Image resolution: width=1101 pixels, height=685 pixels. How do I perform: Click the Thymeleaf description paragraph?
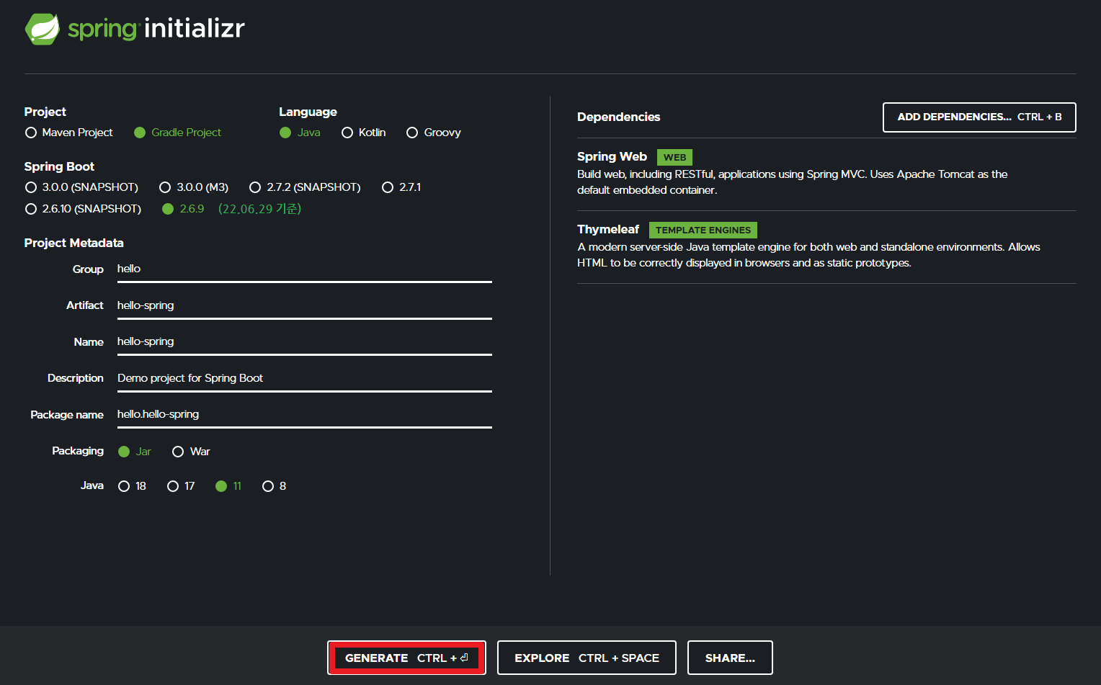point(808,255)
